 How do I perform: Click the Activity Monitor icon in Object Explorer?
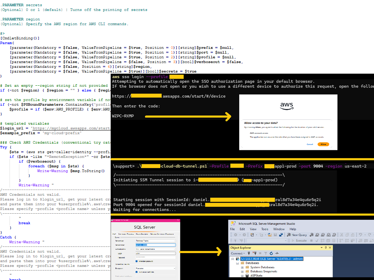coord(277,253)
